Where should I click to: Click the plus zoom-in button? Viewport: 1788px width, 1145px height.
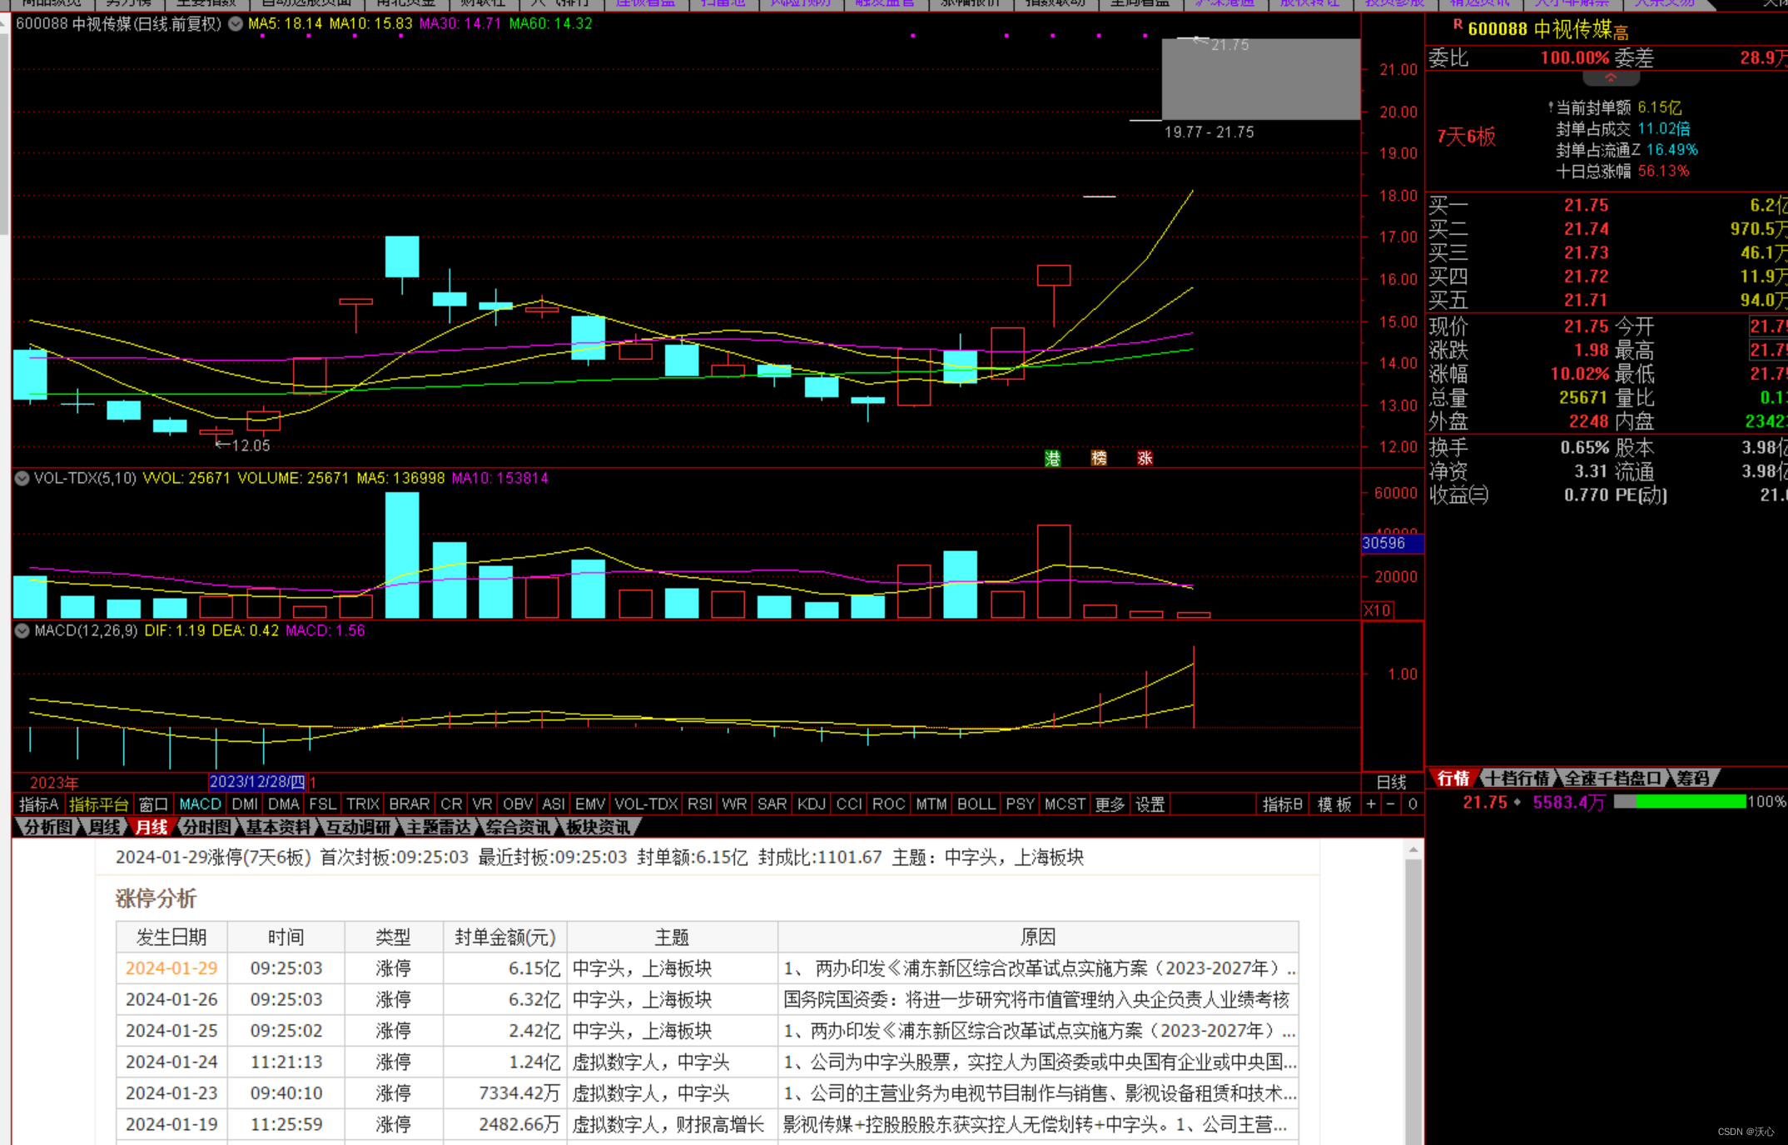(1371, 804)
